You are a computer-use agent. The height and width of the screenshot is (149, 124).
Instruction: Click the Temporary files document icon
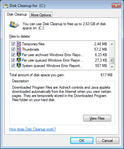(x=19, y=44)
